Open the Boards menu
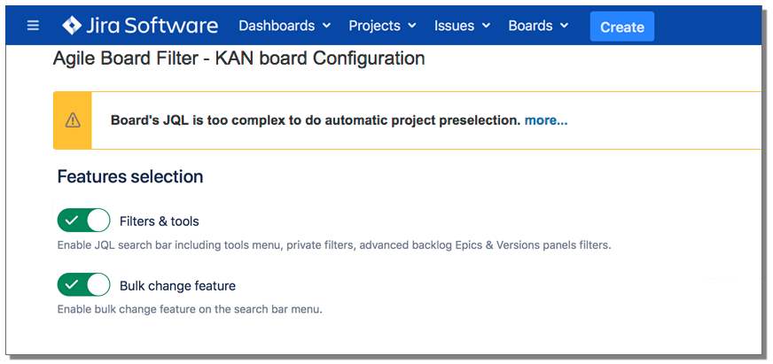 (530, 26)
